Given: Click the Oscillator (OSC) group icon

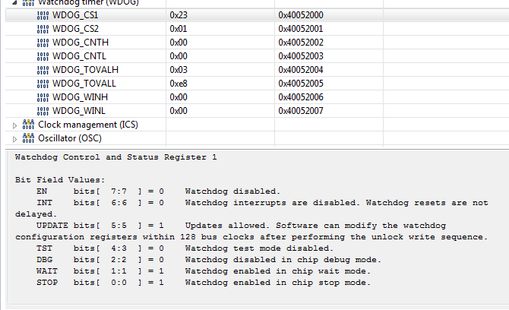Looking at the screenshot, I should coord(29,138).
